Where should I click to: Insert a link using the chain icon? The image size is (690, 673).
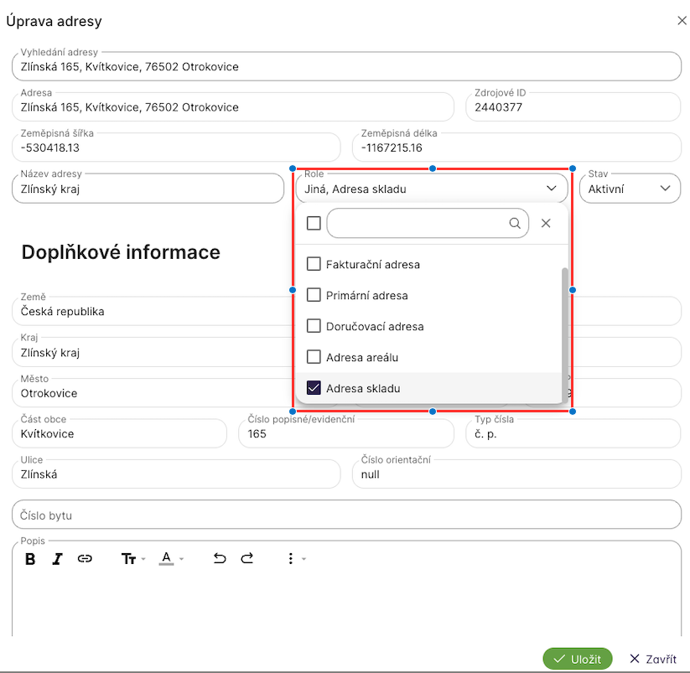[85, 559]
